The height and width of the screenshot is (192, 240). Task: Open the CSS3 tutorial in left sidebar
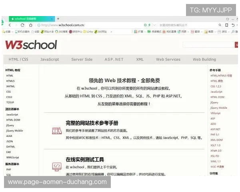click(x=9, y=97)
